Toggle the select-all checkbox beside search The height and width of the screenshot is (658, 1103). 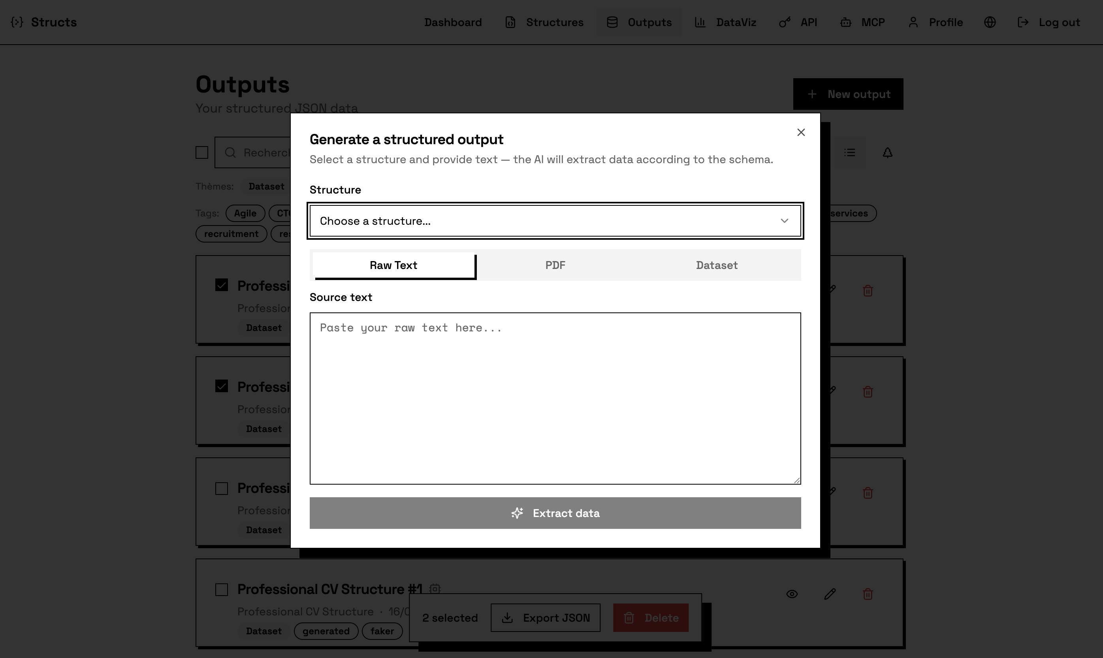(201, 152)
